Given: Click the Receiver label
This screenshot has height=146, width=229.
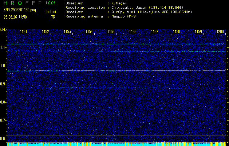Looking at the screenshot, I should (x=74, y=12).
